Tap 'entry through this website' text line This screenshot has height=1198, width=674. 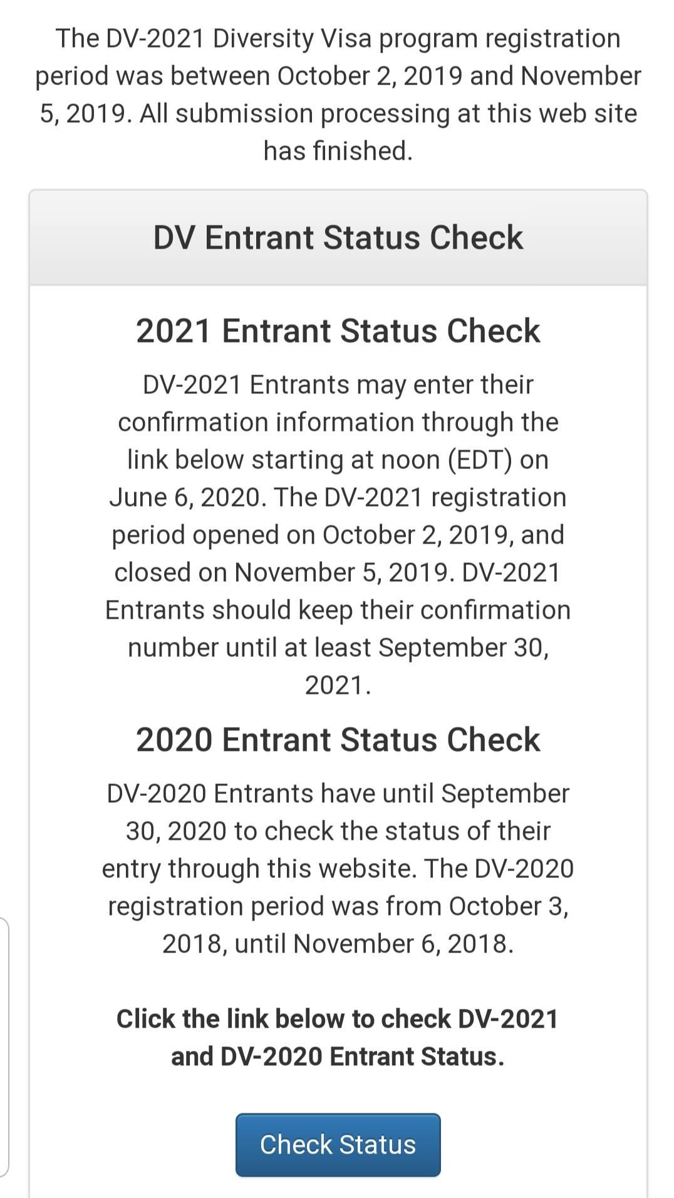259,869
